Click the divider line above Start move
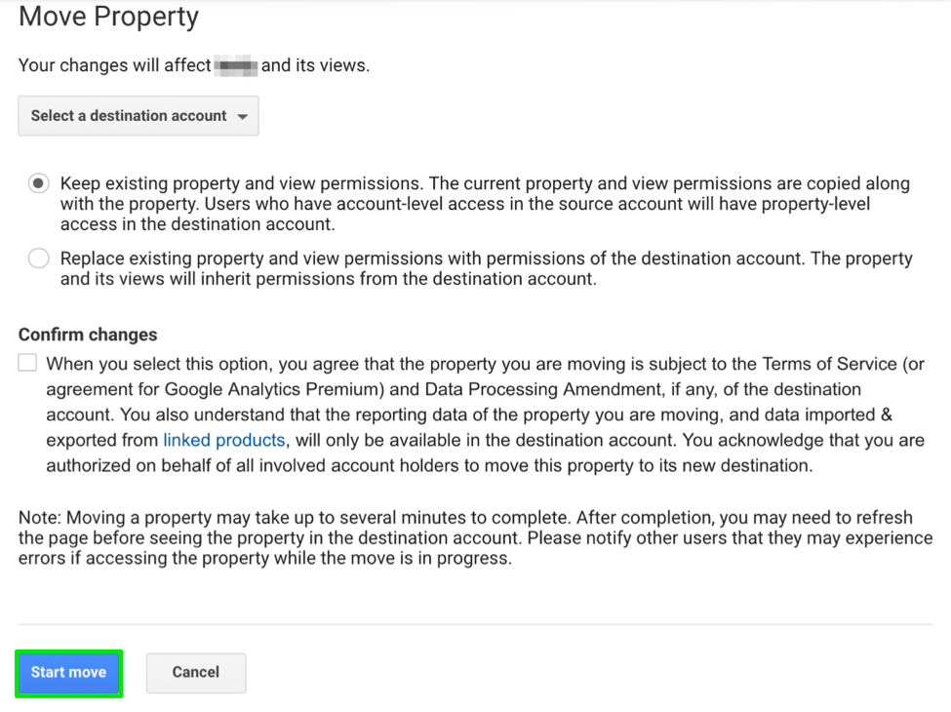The width and height of the screenshot is (951, 712). tap(476, 624)
